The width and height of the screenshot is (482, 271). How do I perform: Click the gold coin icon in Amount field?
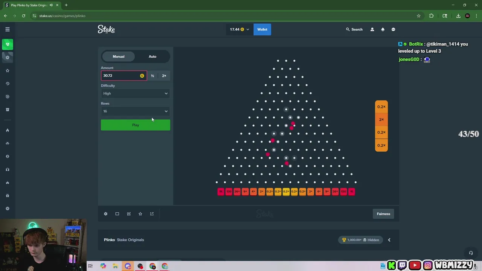click(142, 76)
